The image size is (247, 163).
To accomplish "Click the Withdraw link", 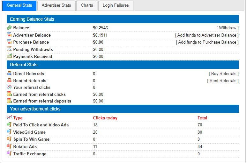I will (228, 28).
